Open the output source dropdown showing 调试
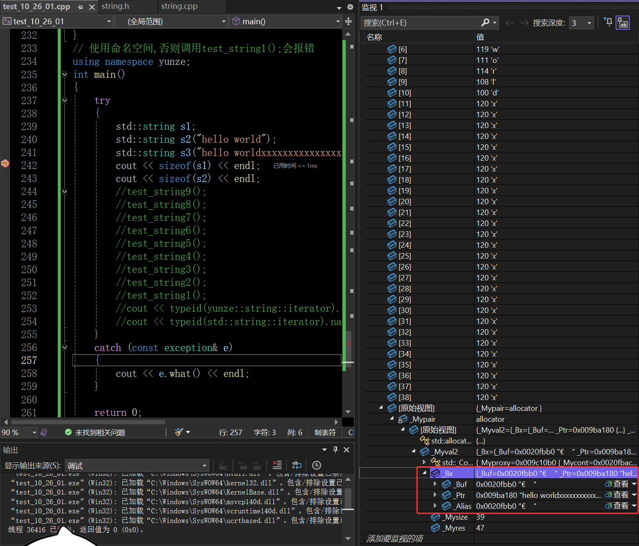Viewport: 639px width, 546px height. (x=137, y=466)
